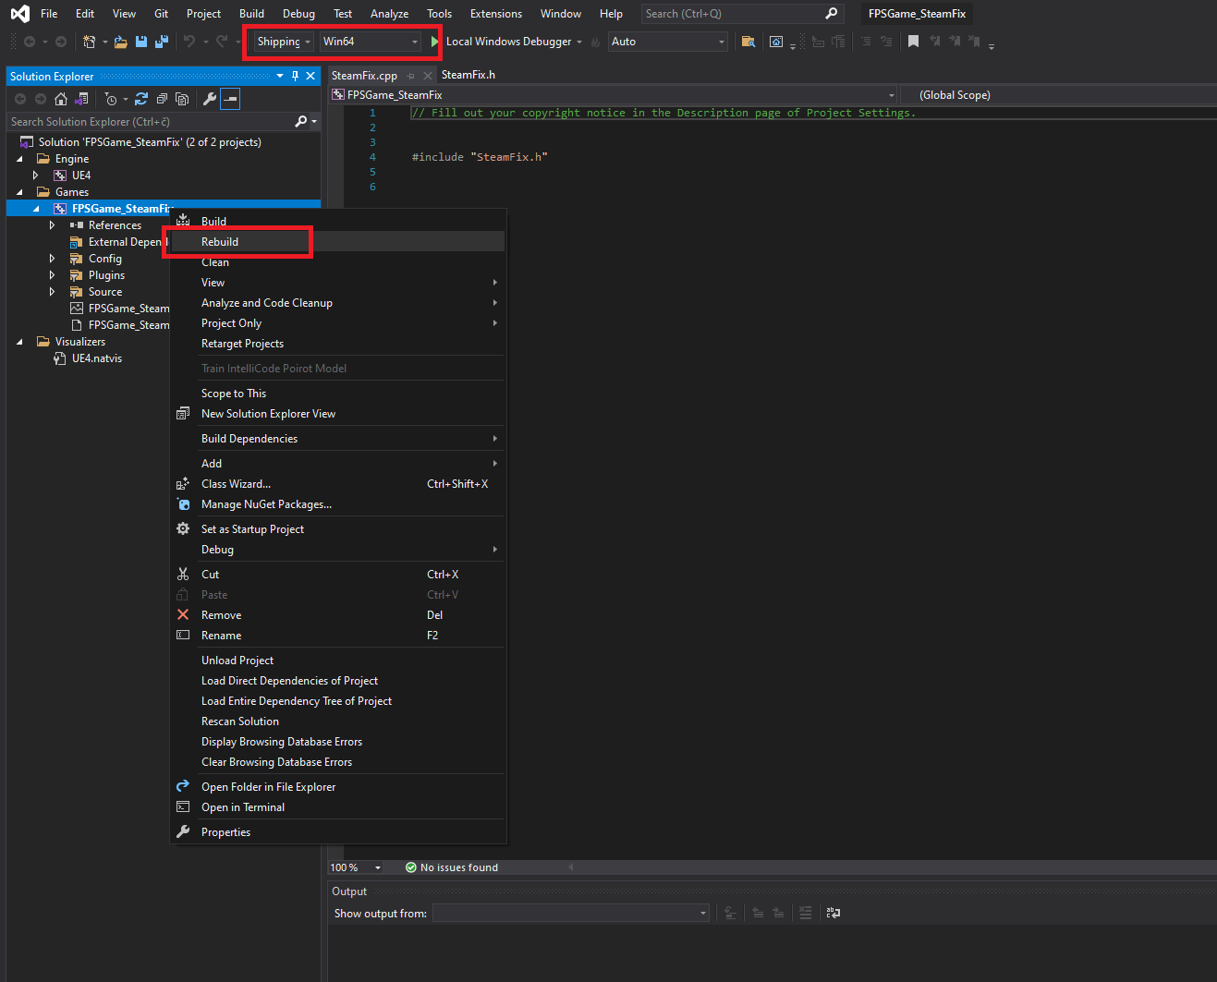Toggle auto-hide pin on Solution Explorer
The width and height of the screenshot is (1217, 982).
pyautogui.click(x=295, y=76)
